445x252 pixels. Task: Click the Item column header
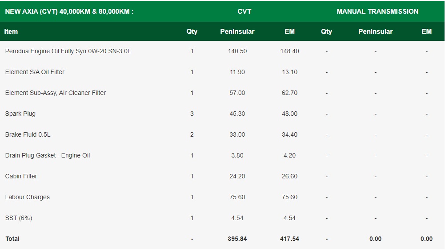click(x=11, y=31)
